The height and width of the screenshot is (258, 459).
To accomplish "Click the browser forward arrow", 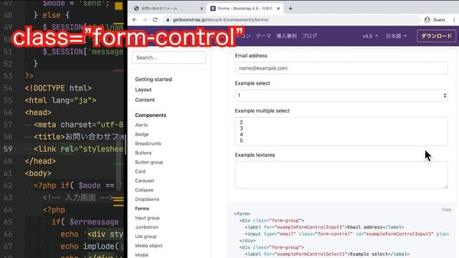I will tap(145, 19).
